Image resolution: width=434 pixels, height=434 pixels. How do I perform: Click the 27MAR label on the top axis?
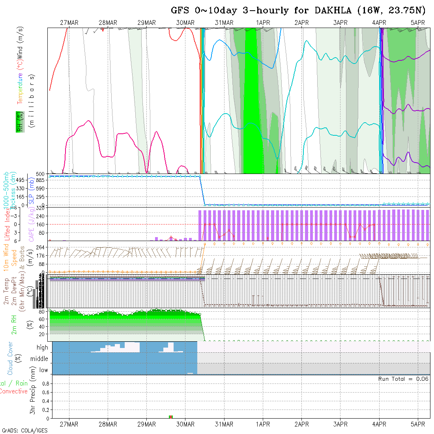(x=69, y=22)
